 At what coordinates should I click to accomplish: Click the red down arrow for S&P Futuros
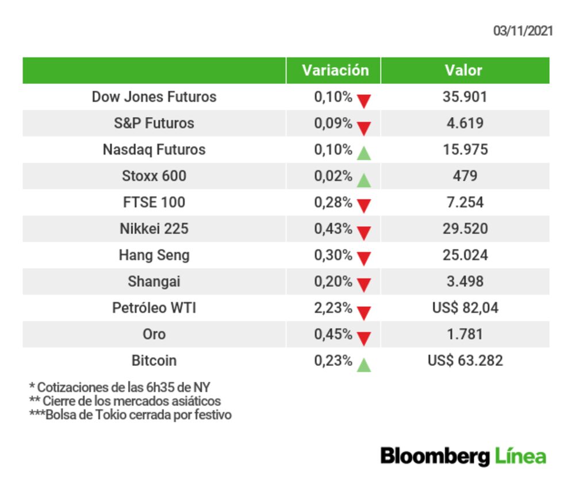point(363,128)
